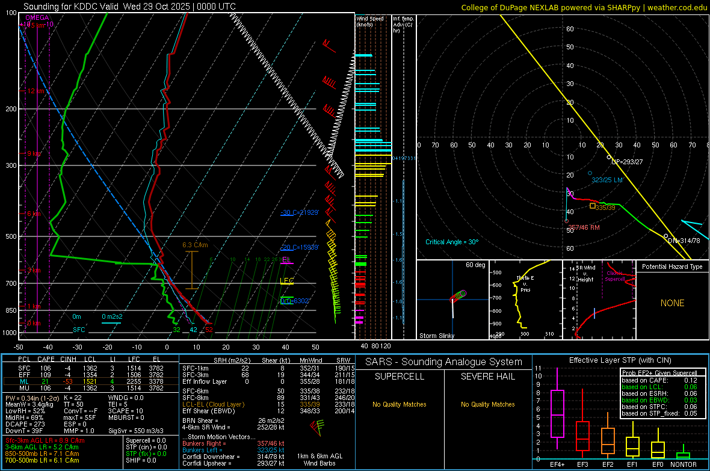Viewport: 710px width, 471px height.
Task: Click the '0 m2s2' inflow label
Action: (112, 316)
